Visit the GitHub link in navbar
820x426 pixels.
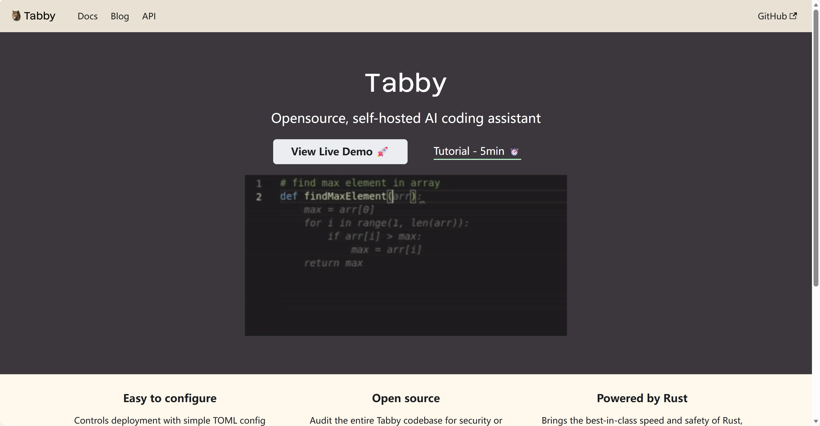pyautogui.click(x=777, y=16)
